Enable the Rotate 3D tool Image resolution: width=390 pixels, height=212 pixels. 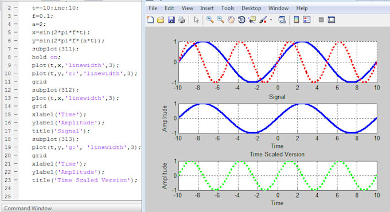241,19
